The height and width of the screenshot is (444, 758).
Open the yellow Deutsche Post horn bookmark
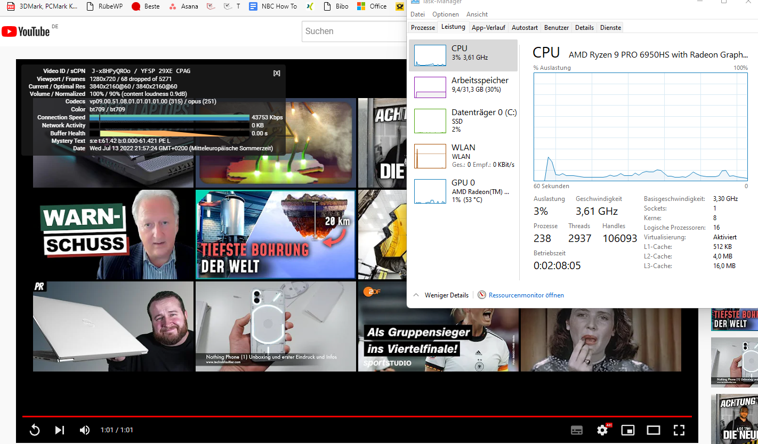click(x=399, y=6)
